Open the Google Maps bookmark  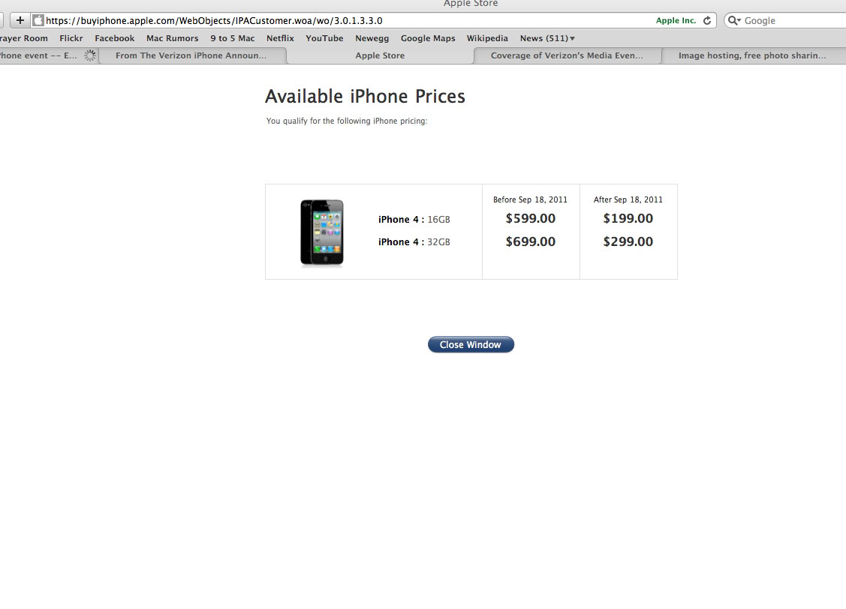428,38
